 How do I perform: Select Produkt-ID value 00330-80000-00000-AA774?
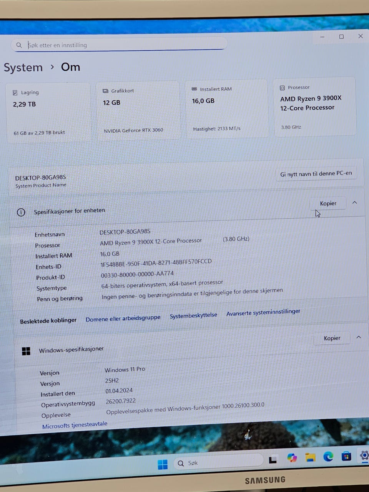pos(137,274)
